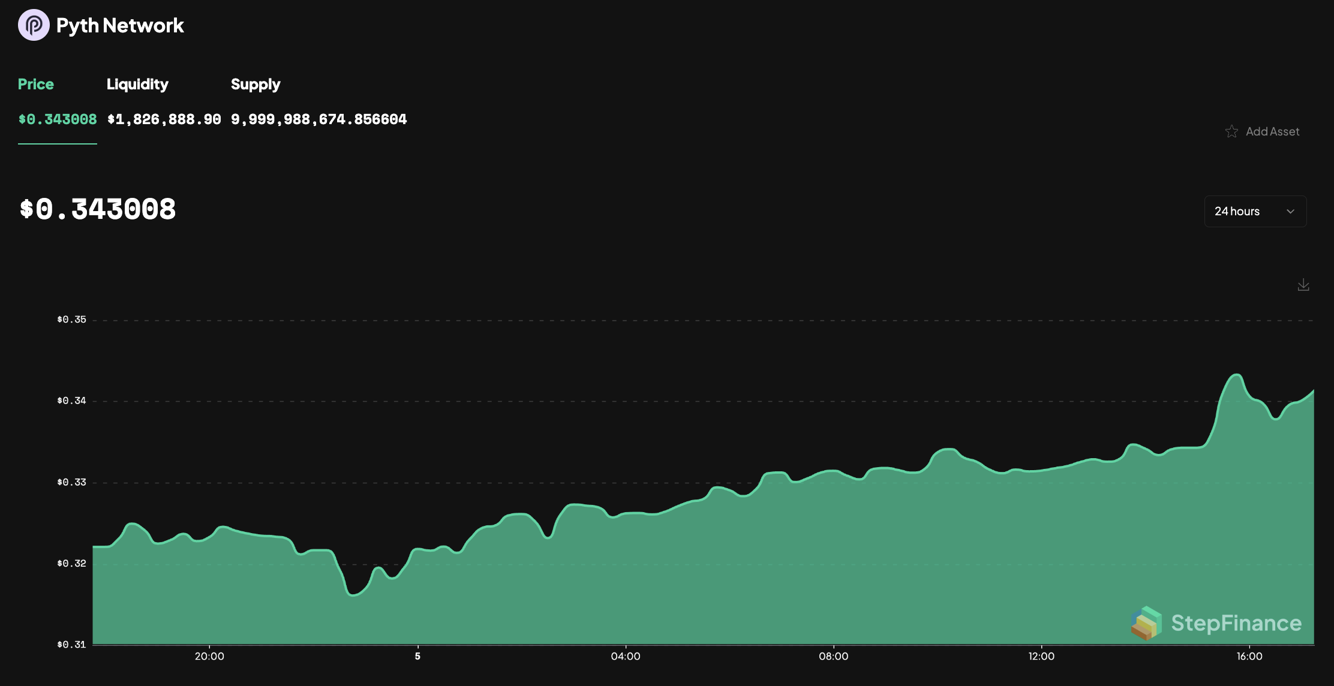Screen dimensions: 1334x686
Task: Click the 16:00 marker on time axis
Action: (1249, 656)
